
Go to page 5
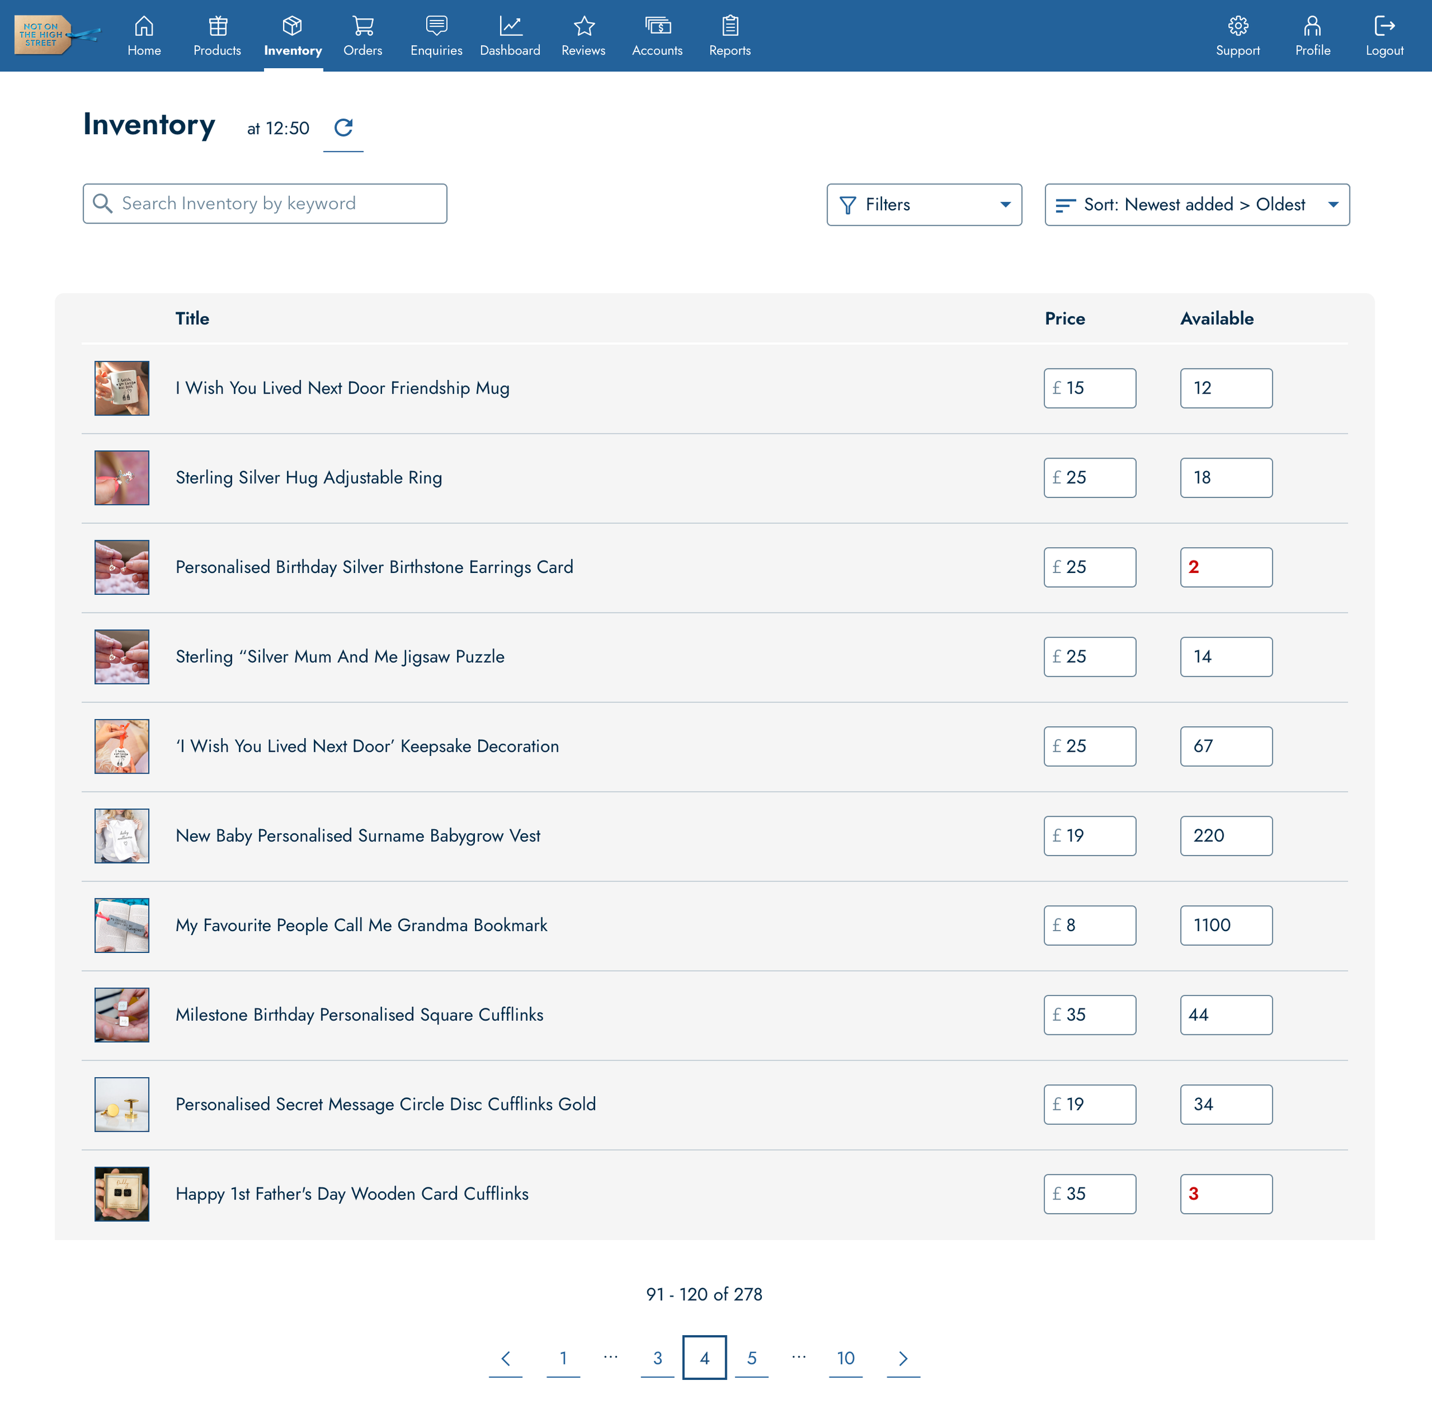tap(752, 1358)
